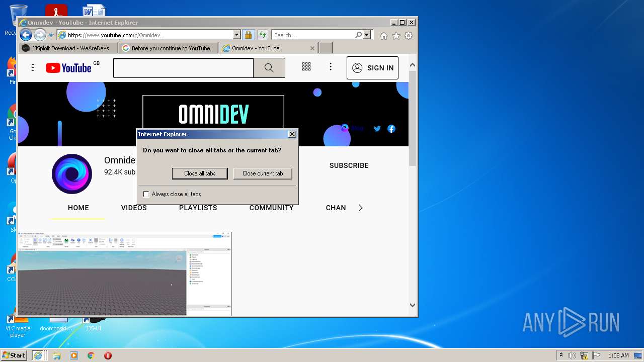Open a new blank tab button
The image size is (644, 362).
pos(326,48)
